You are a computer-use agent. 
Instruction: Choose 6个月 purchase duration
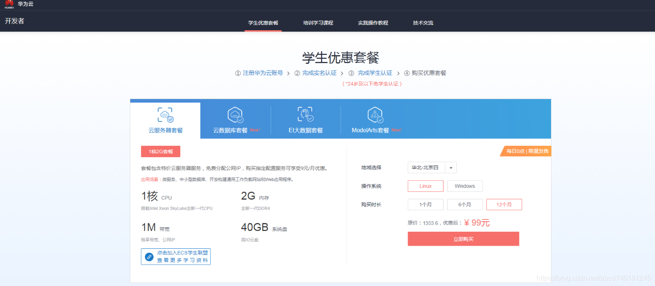tap(465, 205)
